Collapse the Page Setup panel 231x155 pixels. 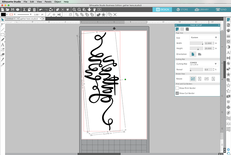(176, 25)
